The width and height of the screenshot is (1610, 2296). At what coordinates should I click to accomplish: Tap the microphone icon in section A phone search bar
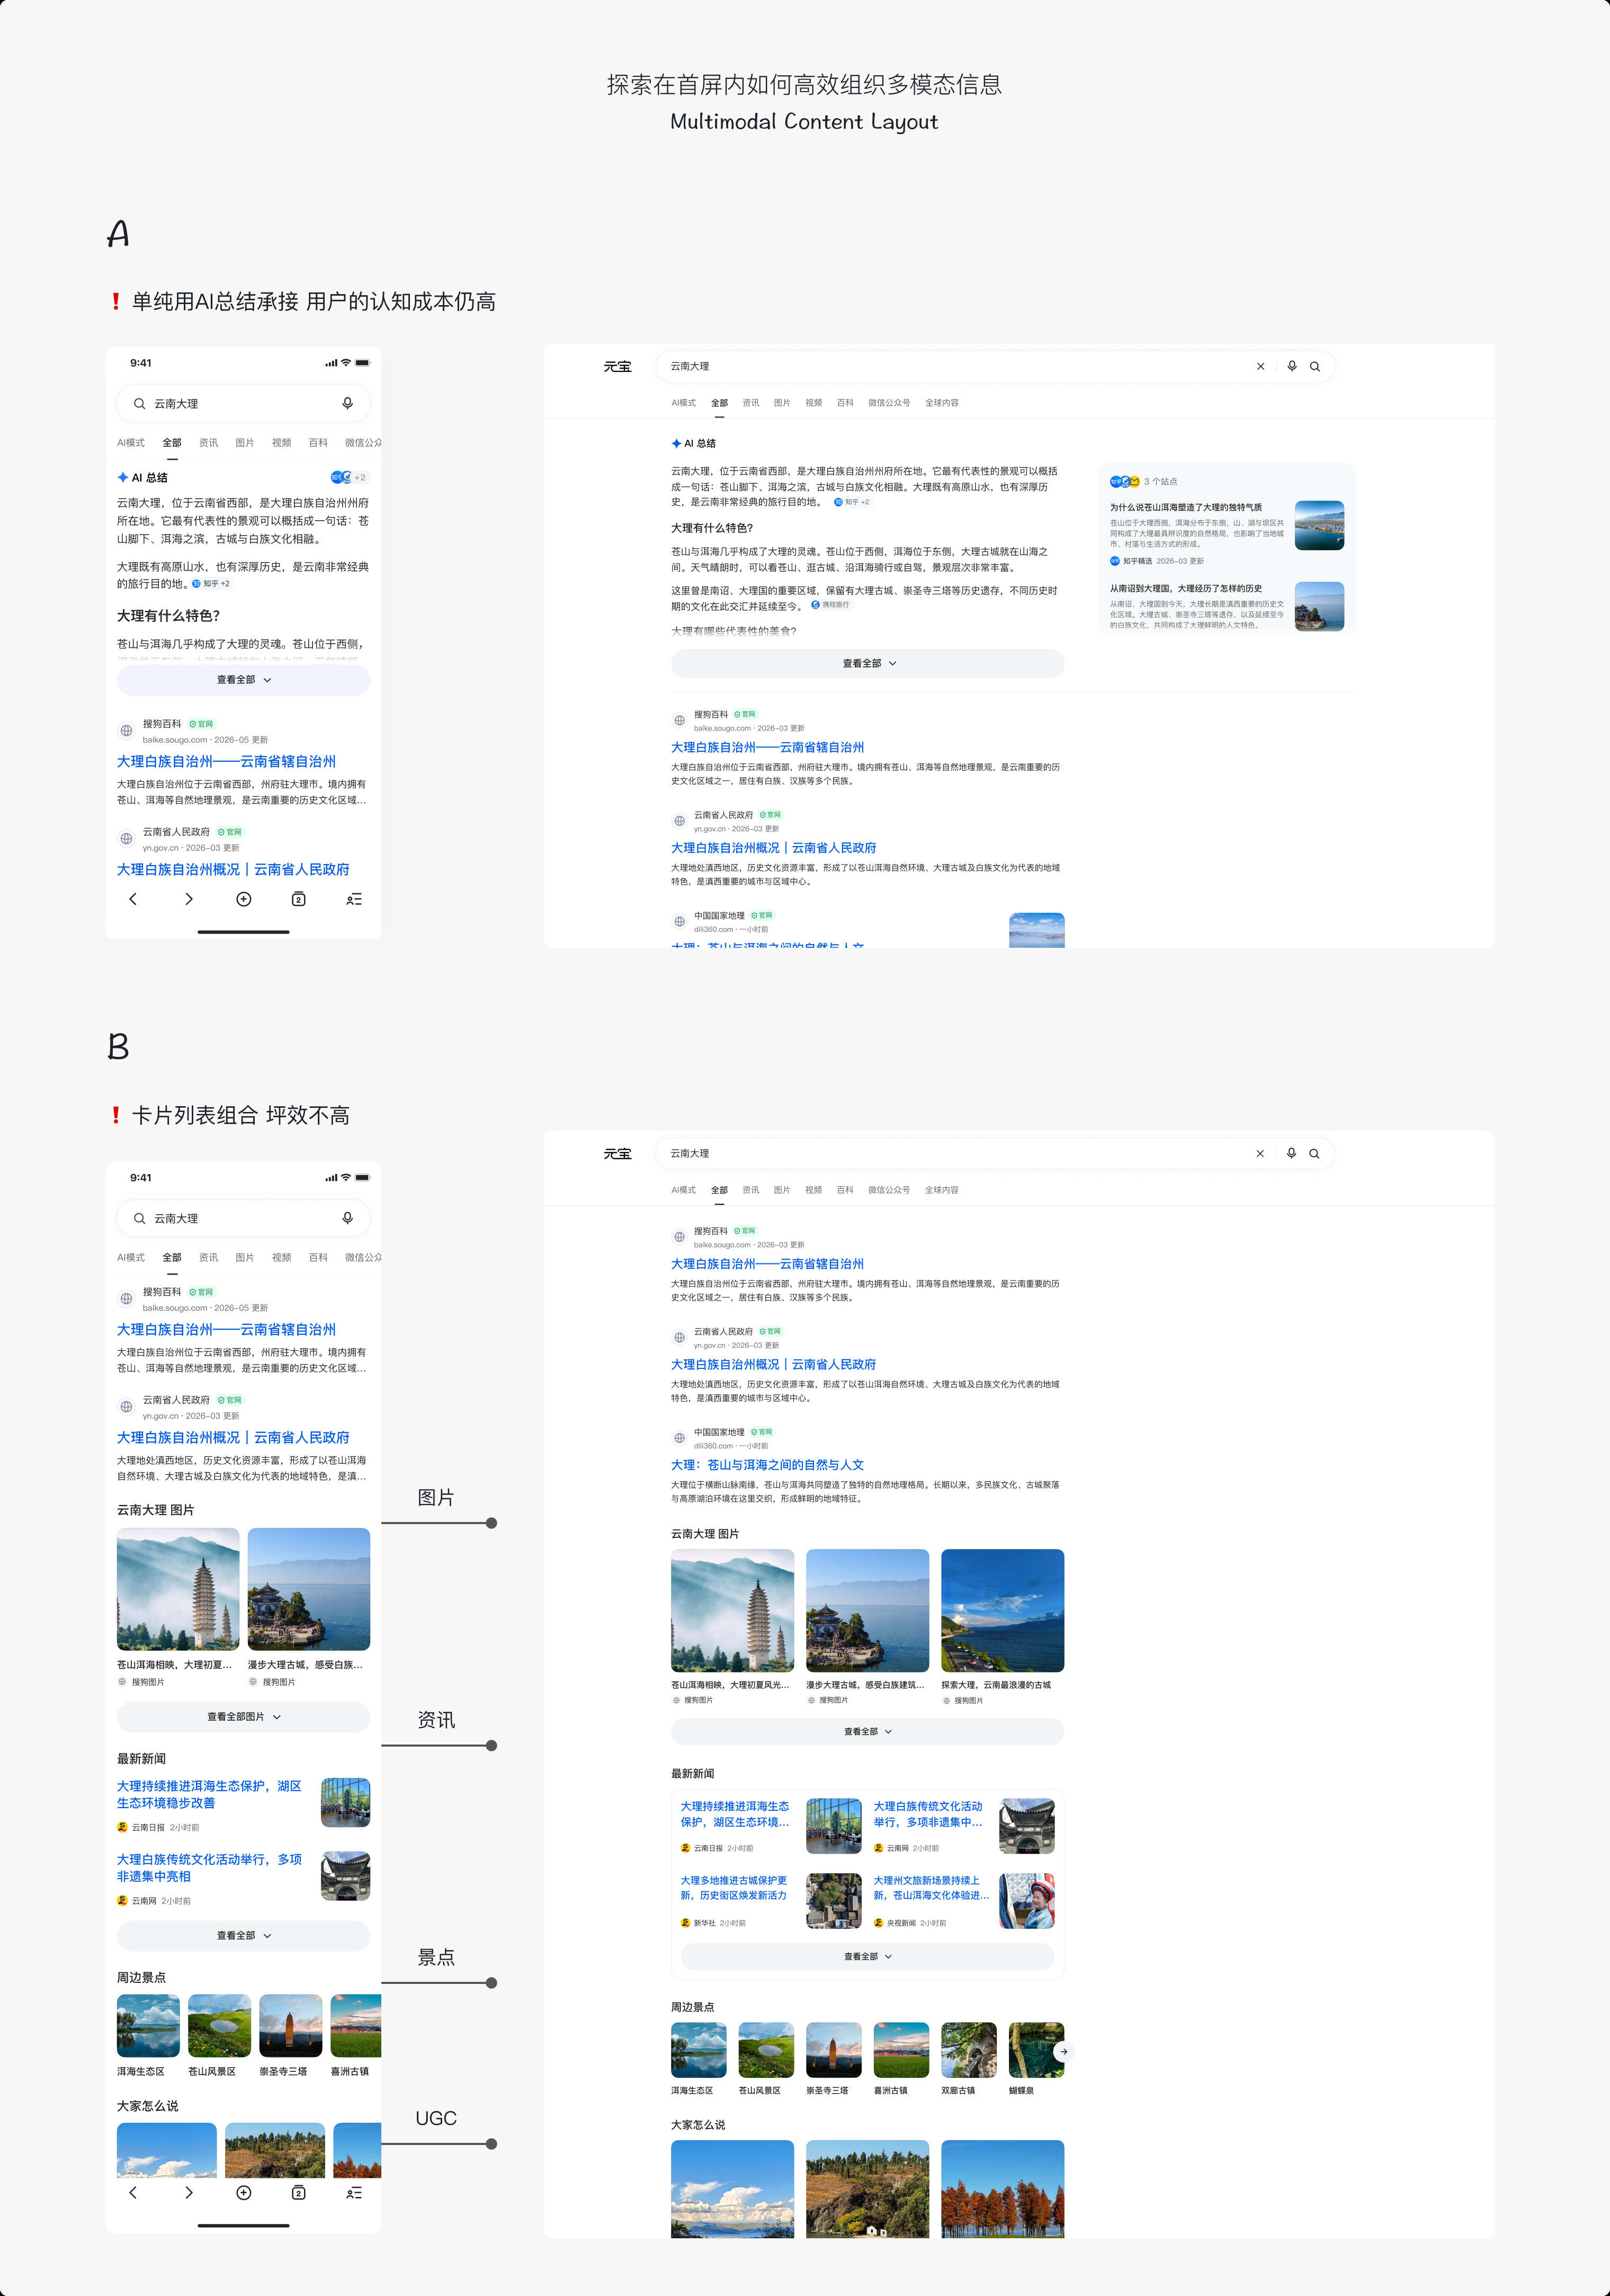347,403
